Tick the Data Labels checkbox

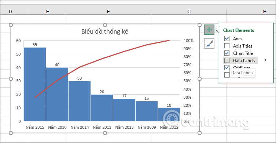click(x=227, y=60)
